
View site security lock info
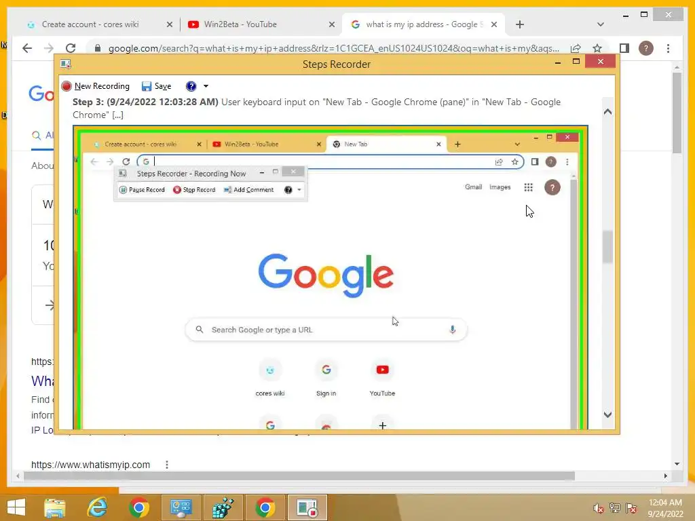pos(98,48)
